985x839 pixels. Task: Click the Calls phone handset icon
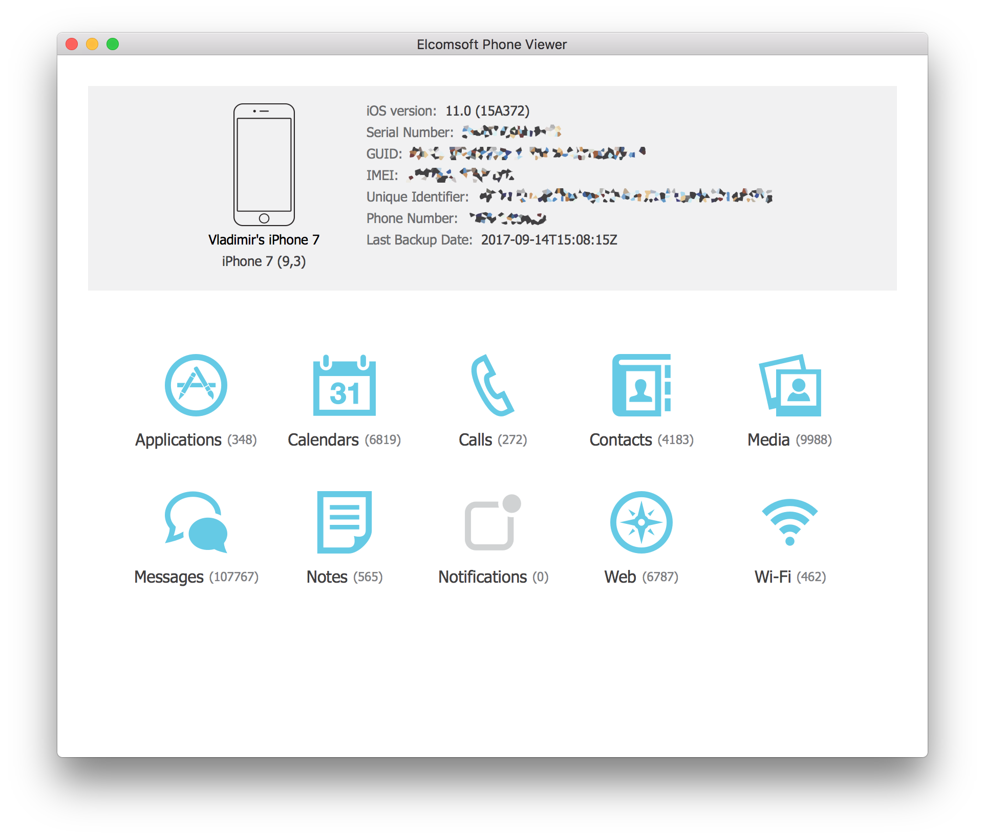point(492,385)
